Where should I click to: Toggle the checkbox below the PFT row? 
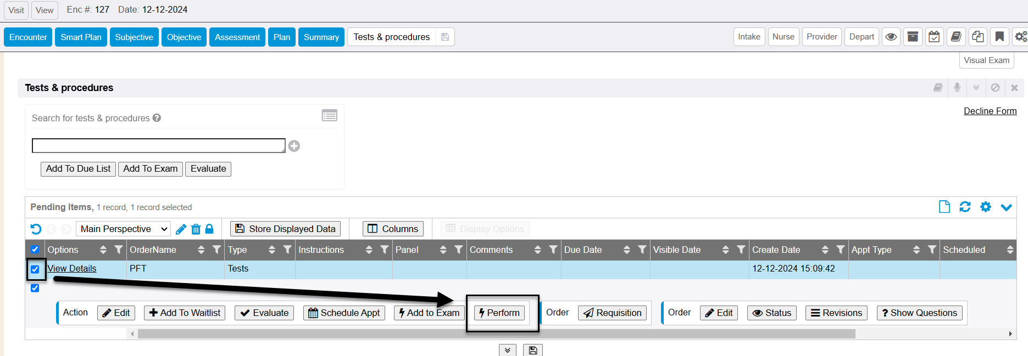[35, 288]
